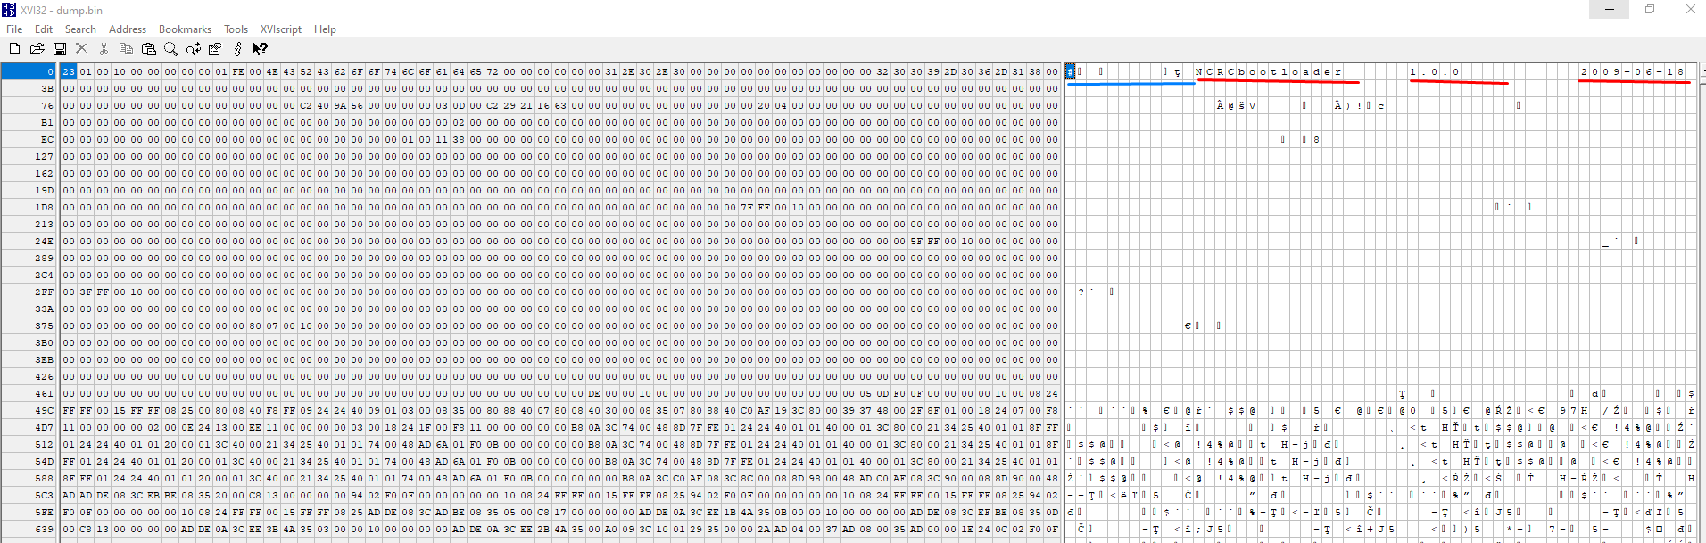Screen dimensions: 1706x543
Task: Click the Paste clipboard icon
Action: point(148,49)
